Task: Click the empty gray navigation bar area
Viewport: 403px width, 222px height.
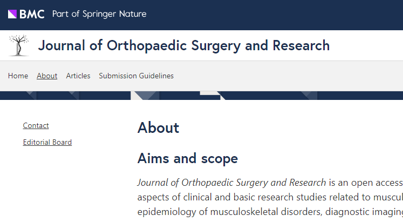Action: pyautogui.click(x=291, y=76)
